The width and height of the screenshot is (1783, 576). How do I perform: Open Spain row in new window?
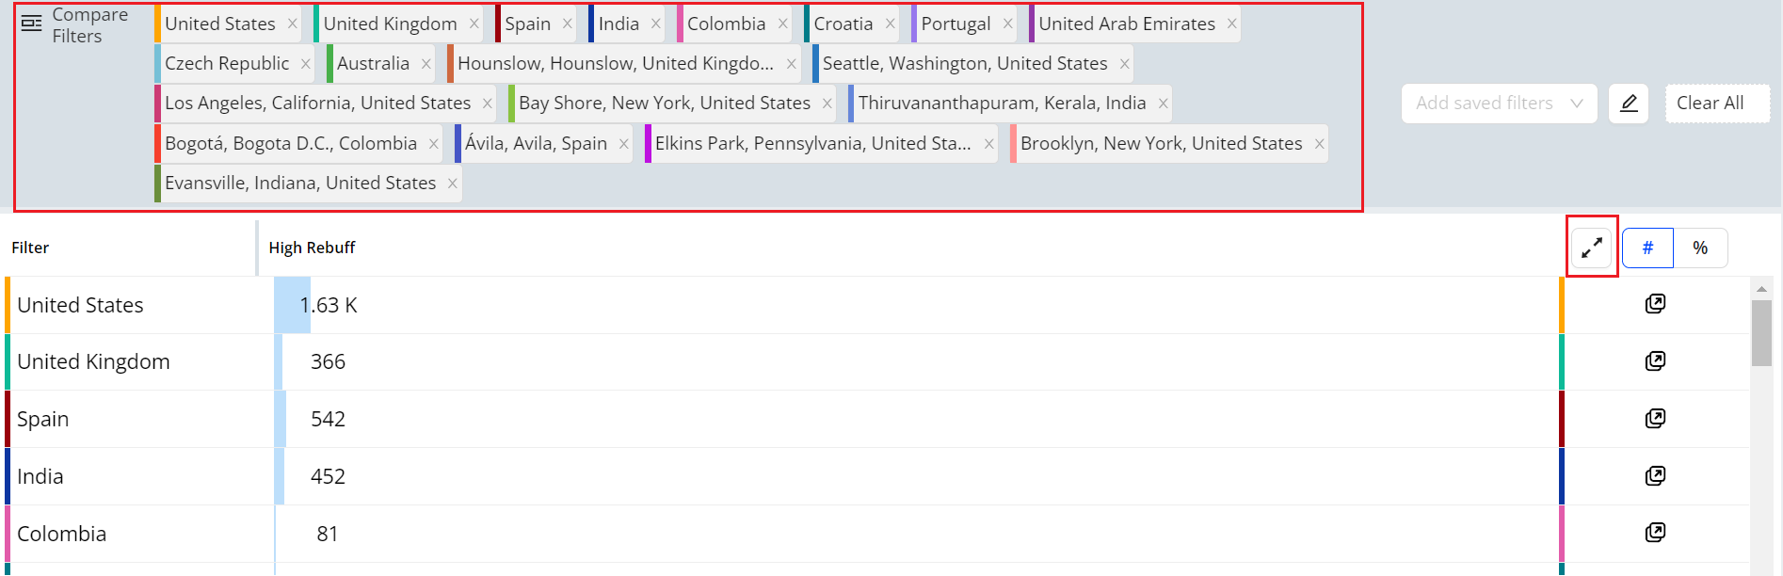1655,419
